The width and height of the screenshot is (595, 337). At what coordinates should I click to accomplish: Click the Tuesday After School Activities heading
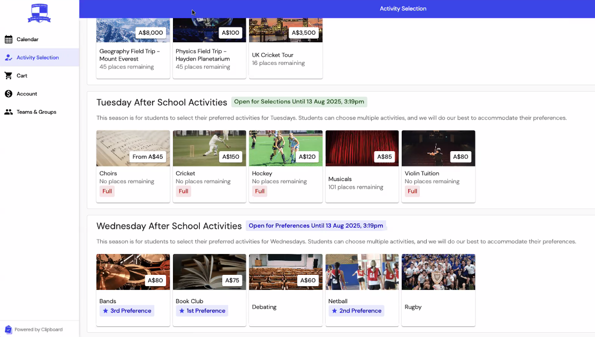[162, 102]
